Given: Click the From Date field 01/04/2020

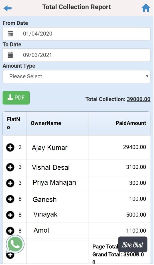Looking at the screenshot, I should point(84,34).
